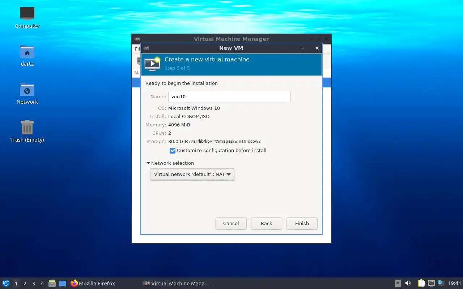Click the eject removable media tray icon

pyautogui.click(x=398, y=283)
